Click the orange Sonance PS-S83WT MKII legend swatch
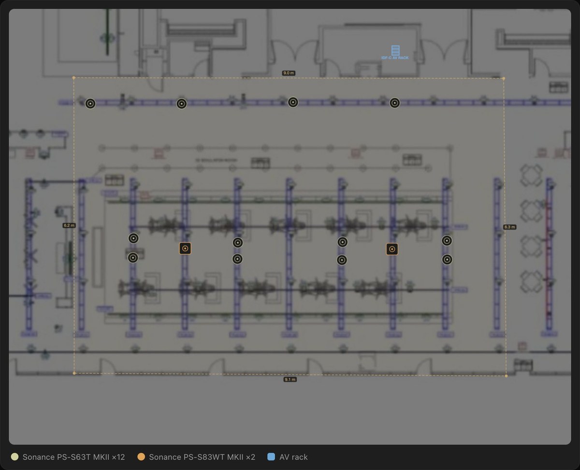Screen dimensions: 580x470 click(x=141, y=457)
